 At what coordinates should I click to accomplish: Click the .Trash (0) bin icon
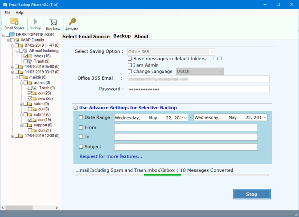click(34, 88)
